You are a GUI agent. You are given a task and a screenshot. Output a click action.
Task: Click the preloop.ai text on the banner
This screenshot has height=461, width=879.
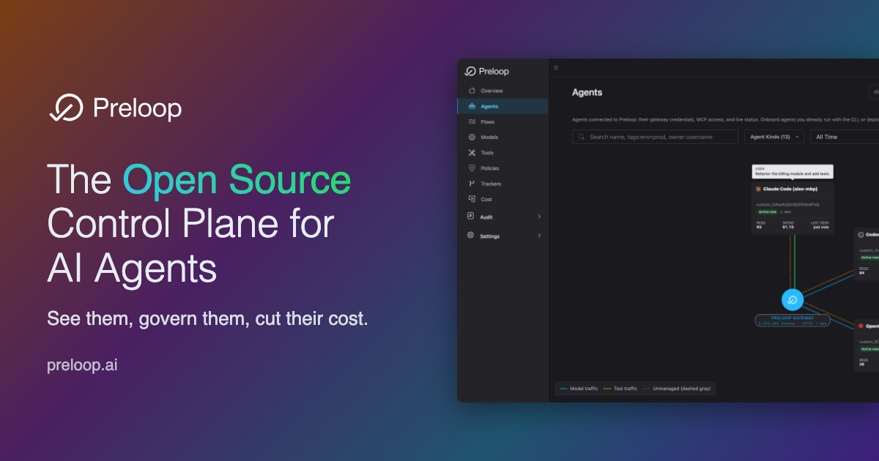tap(82, 364)
